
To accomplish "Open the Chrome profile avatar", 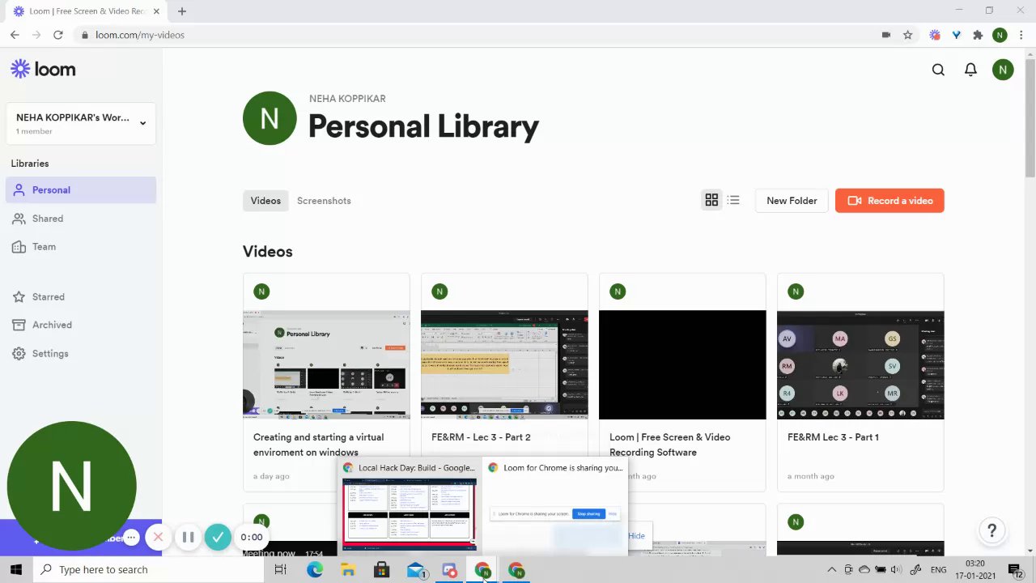I will coord(1000,35).
